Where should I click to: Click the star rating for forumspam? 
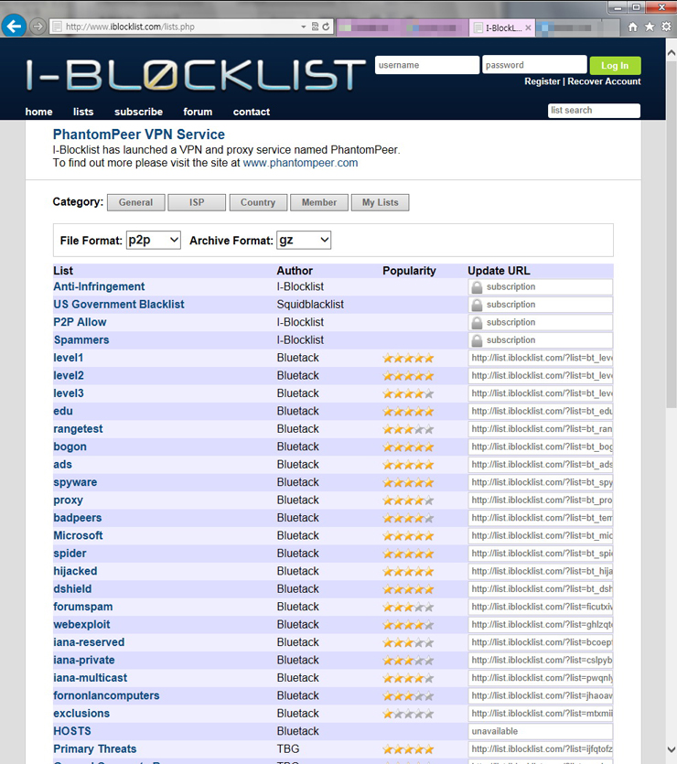(408, 608)
